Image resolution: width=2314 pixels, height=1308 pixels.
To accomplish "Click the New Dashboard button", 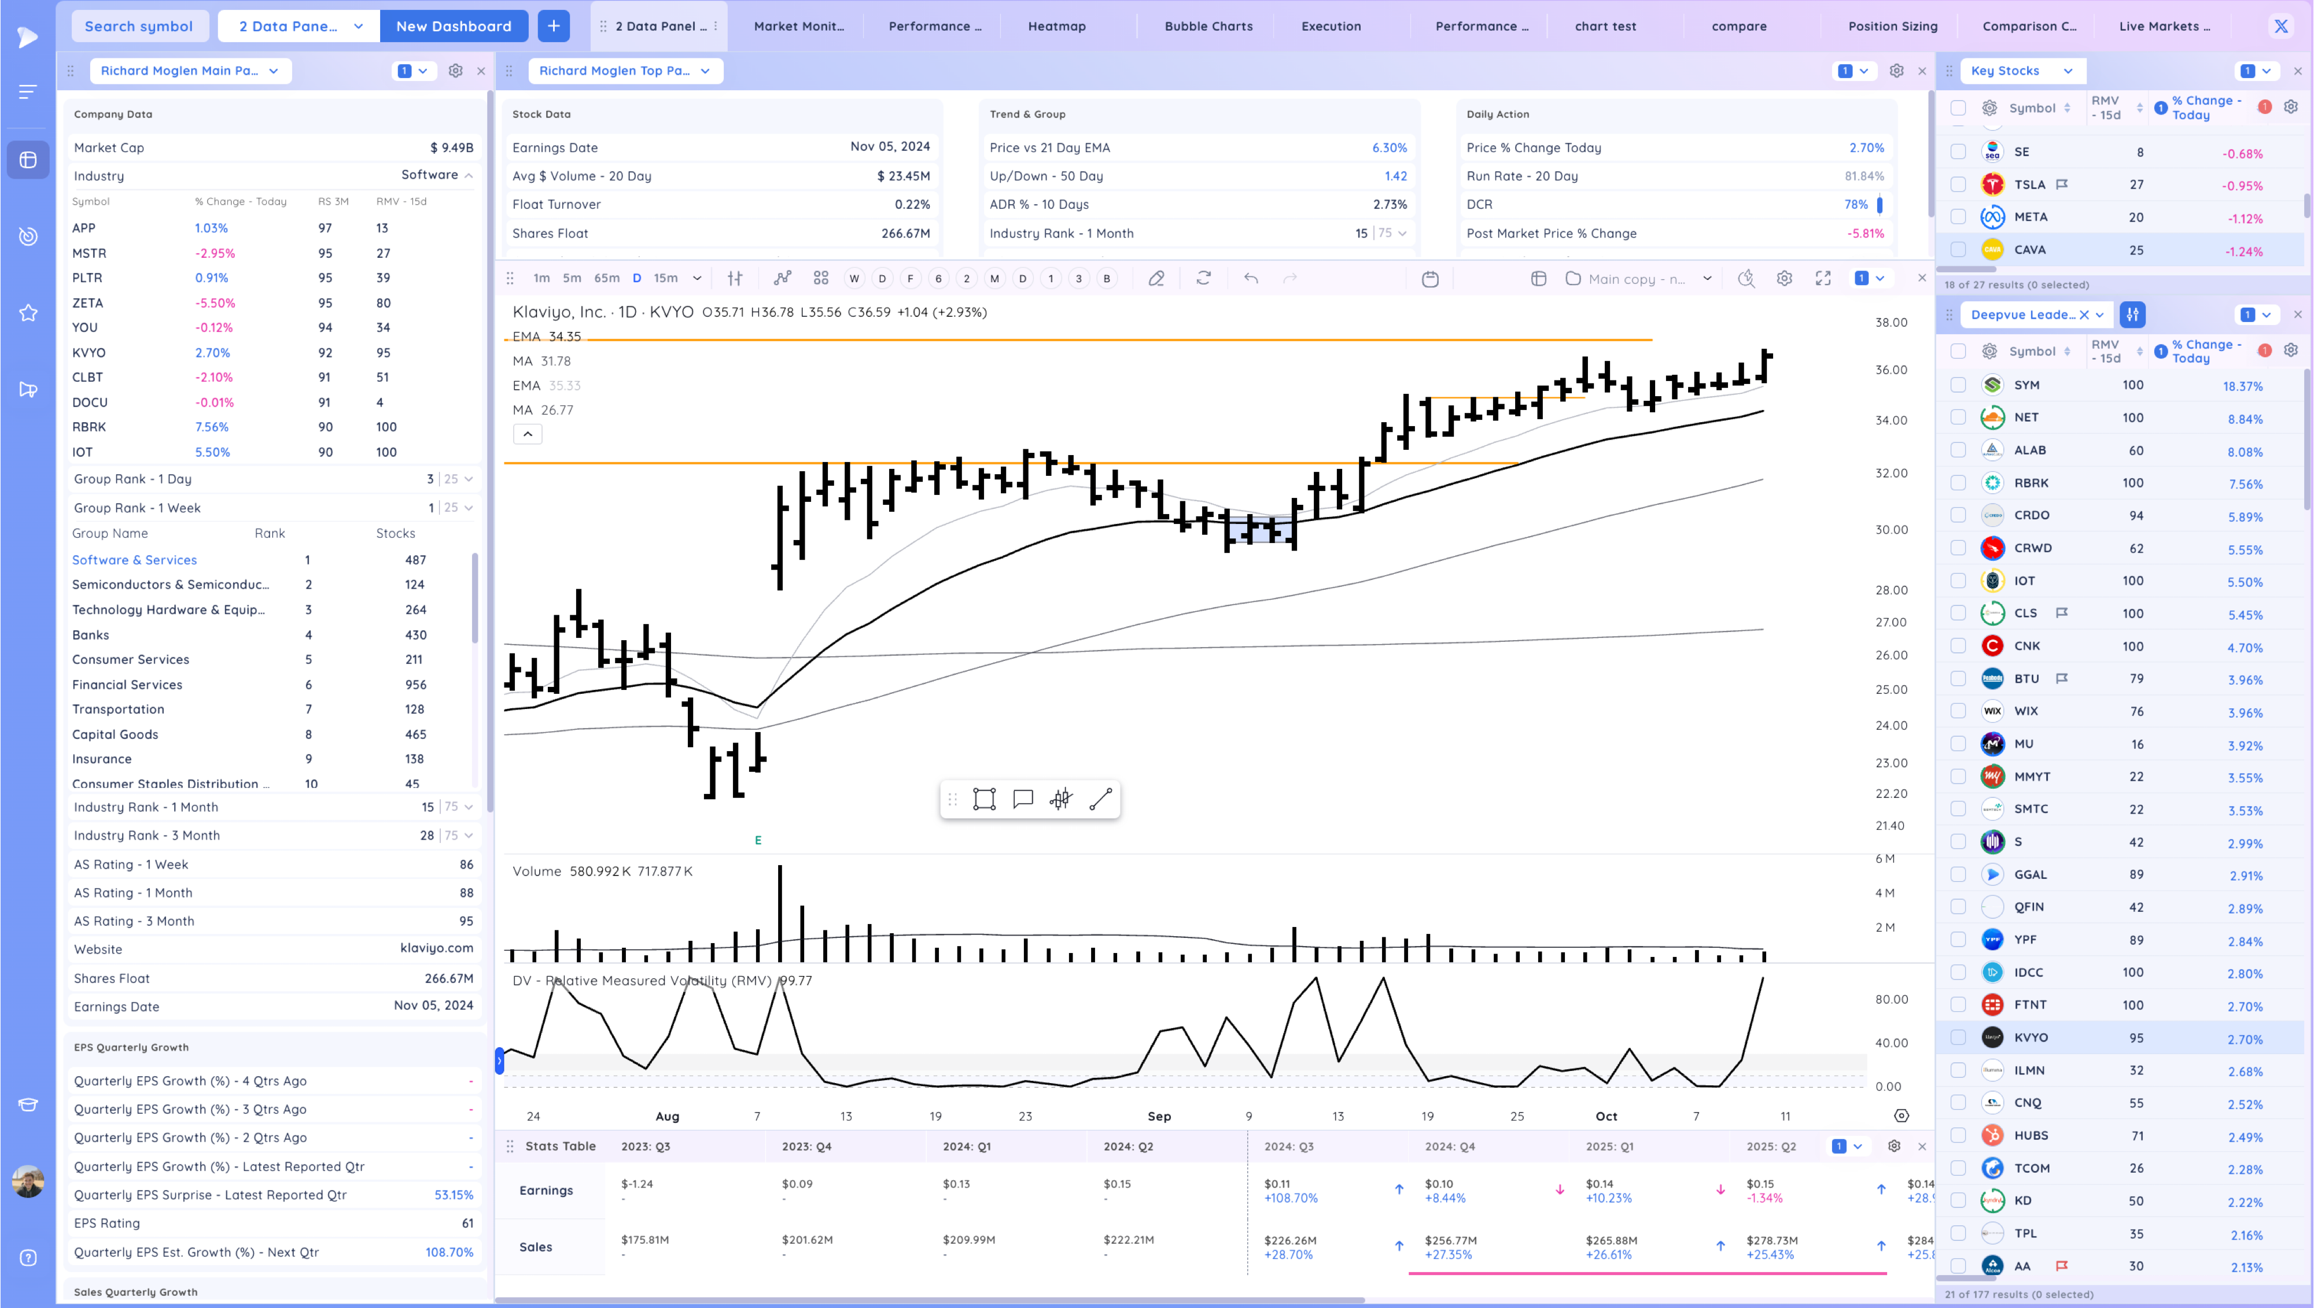I will tap(453, 26).
